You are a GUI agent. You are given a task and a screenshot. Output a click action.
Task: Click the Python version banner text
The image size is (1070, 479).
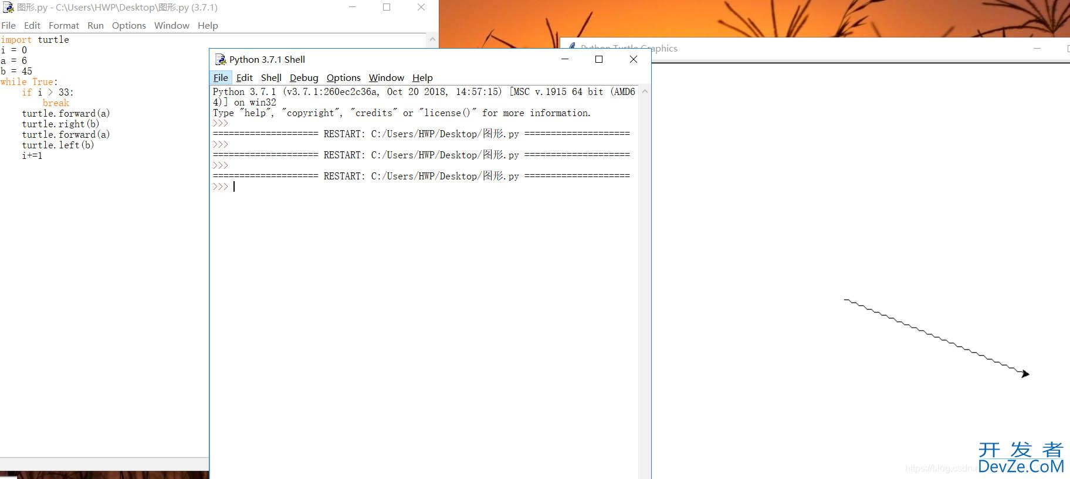click(x=424, y=97)
